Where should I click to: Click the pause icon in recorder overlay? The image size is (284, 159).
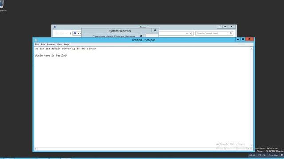tap(282, 155)
